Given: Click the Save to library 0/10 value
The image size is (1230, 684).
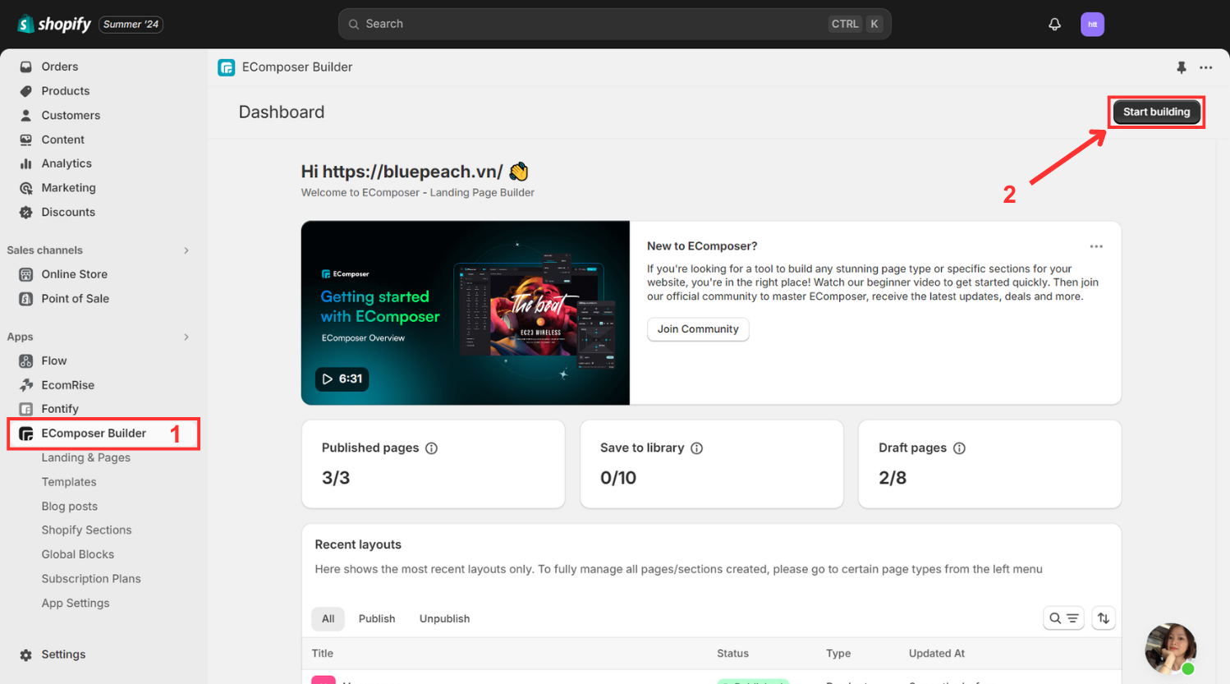Looking at the screenshot, I should 618,478.
